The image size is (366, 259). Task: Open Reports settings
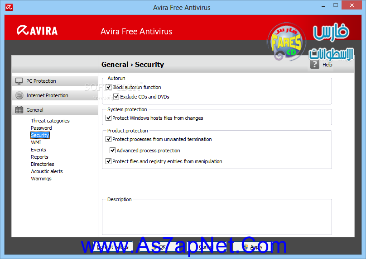[39, 157]
